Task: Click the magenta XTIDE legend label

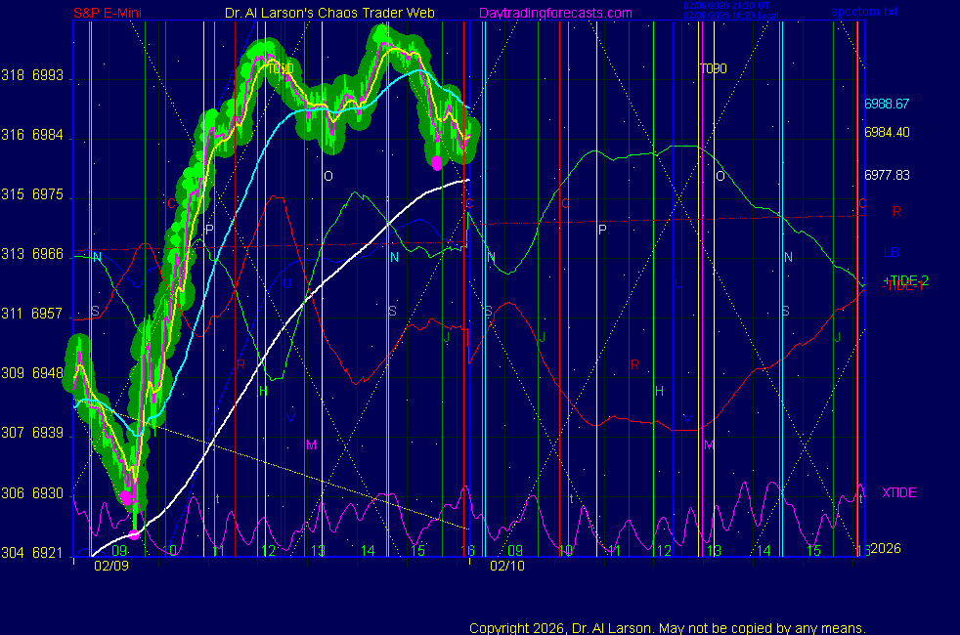Action: click(x=898, y=493)
